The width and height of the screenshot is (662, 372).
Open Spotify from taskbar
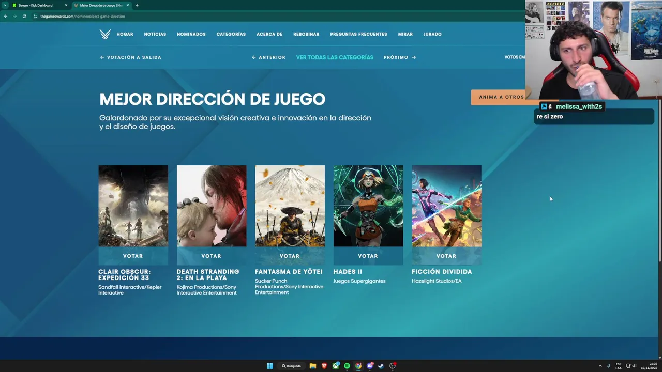347,366
